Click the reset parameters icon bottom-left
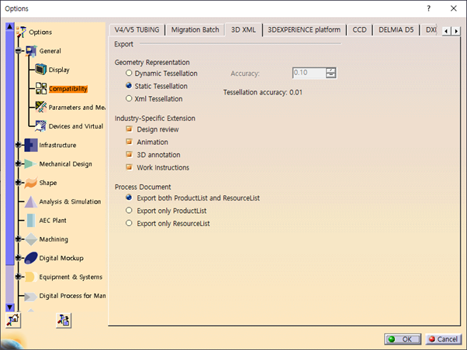This screenshot has height=350, width=467. click(13, 321)
